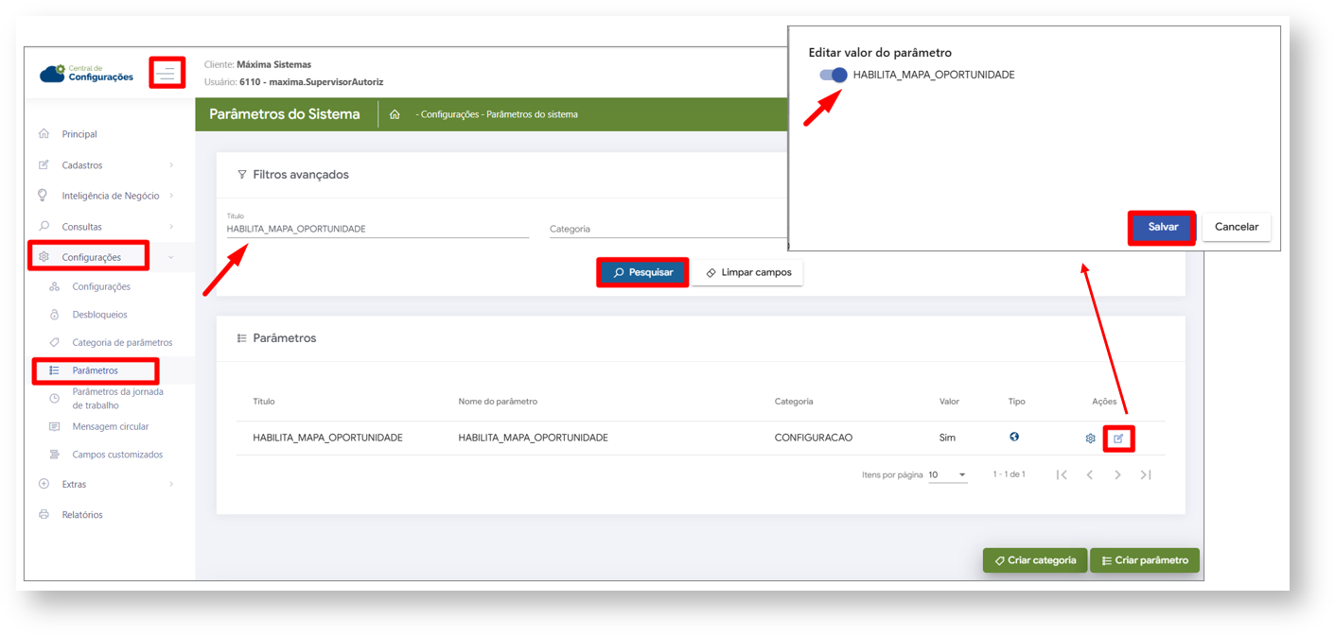Click the hamburger menu icon
The width and height of the screenshot is (1335, 636).
tap(167, 73)
